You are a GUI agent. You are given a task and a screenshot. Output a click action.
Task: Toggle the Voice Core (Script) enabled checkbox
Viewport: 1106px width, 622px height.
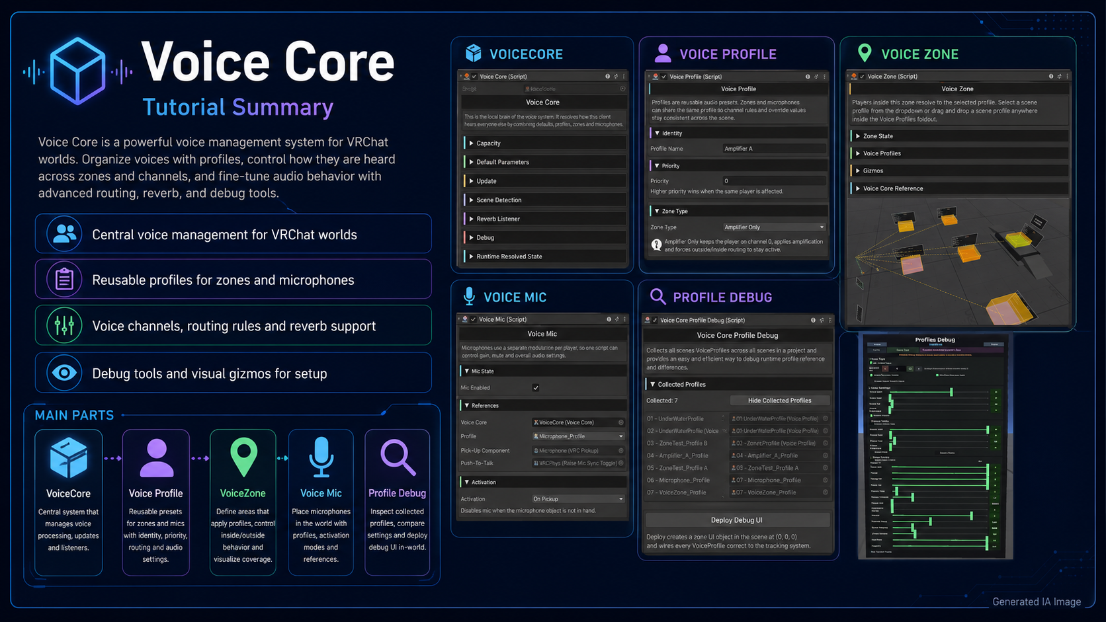click(x=474, y=77)
